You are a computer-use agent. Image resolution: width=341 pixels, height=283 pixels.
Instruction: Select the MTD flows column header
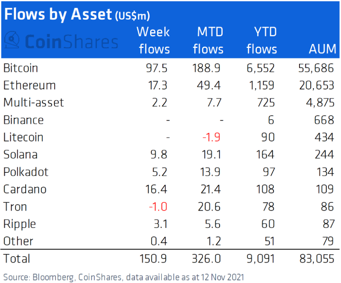click(208, 40)
